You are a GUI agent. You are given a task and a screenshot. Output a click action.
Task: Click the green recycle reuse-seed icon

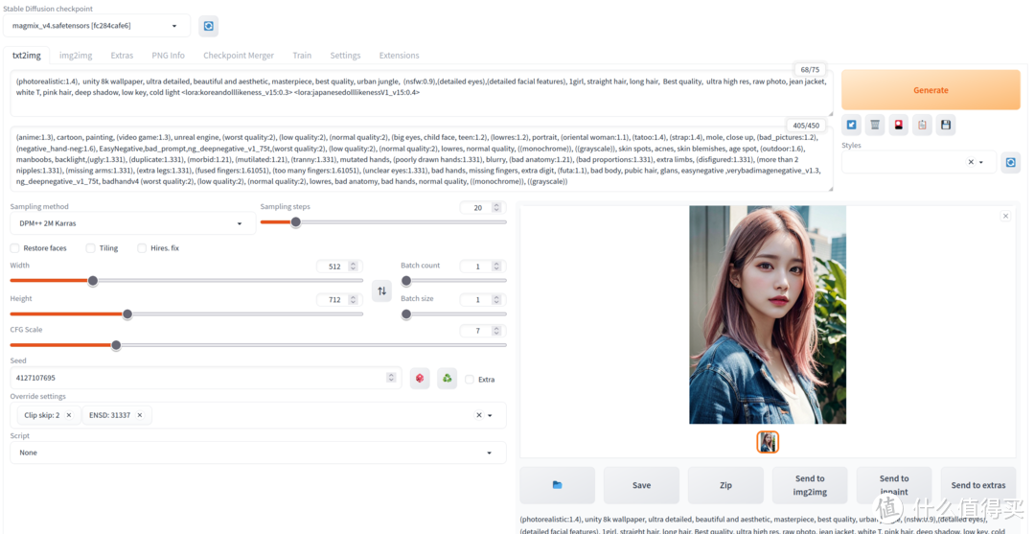point(447,379)
